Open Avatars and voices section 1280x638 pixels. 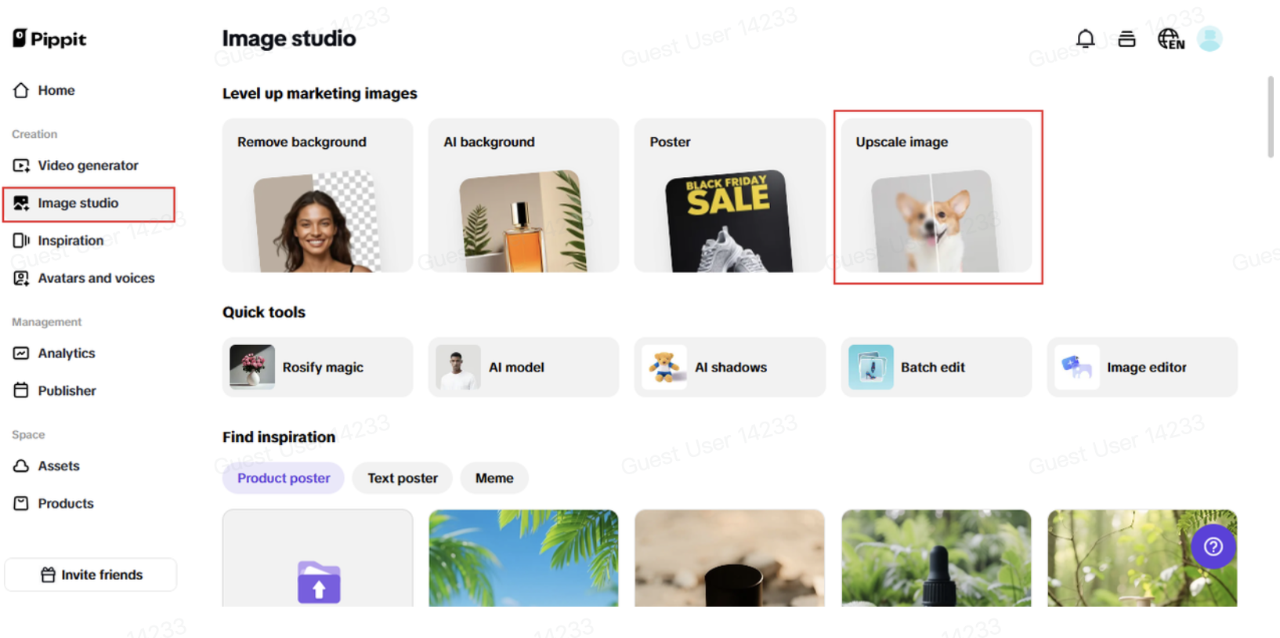pyautogui.click(x=83, y=278)
